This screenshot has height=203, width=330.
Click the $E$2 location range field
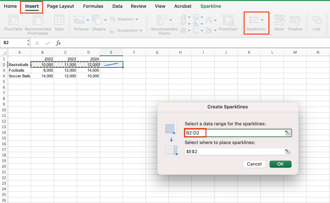click(238, 151)
